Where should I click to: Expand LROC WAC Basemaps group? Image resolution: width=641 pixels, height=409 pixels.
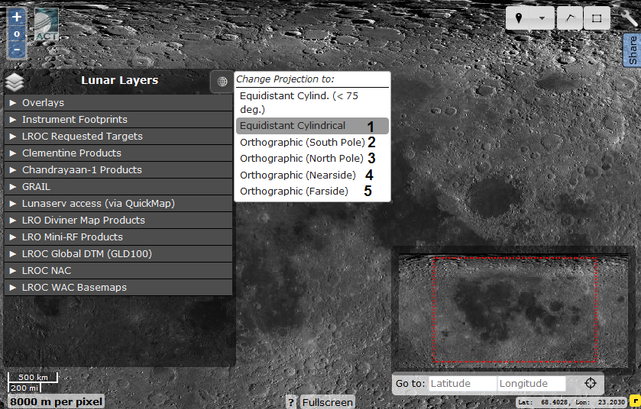tap(118, 287)
